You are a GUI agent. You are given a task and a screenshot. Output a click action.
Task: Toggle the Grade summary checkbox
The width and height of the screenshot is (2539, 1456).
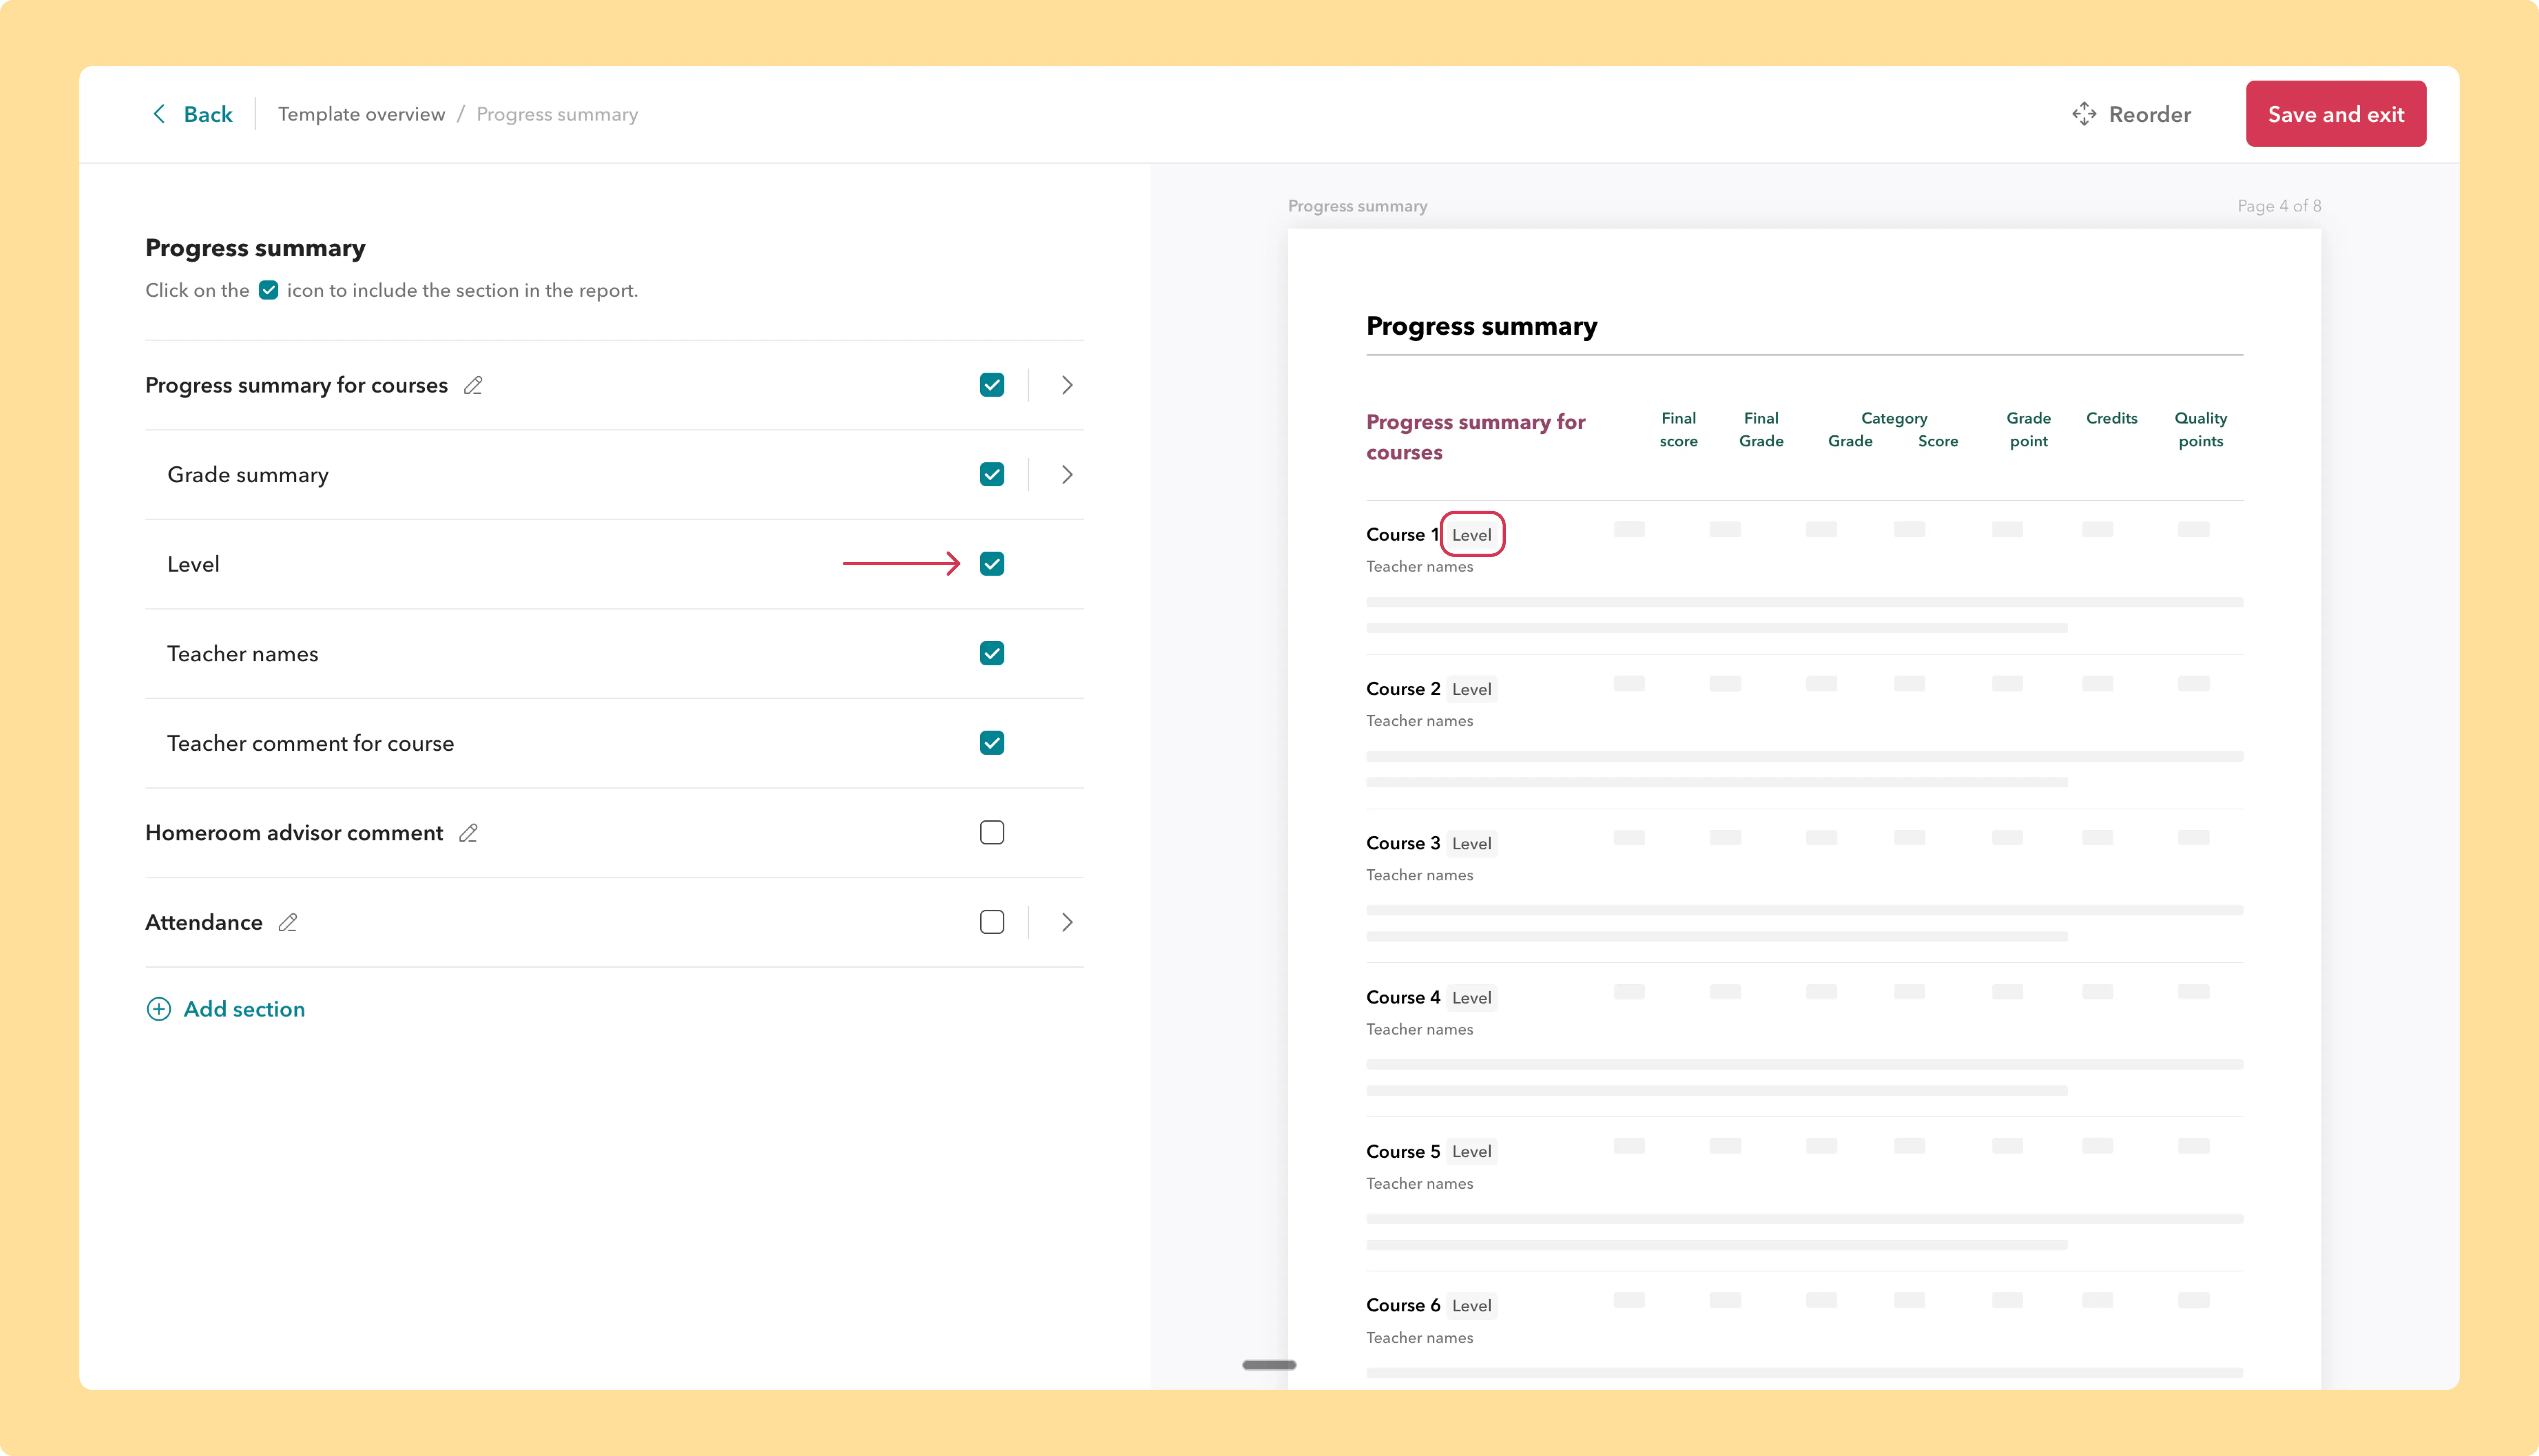point(992,474)
